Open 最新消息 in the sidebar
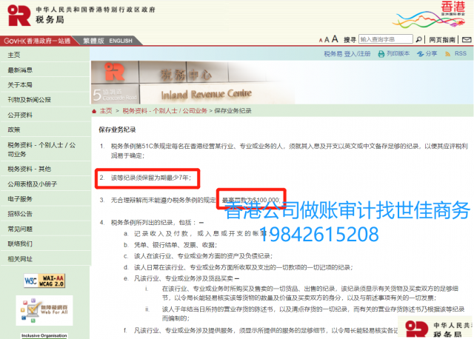The height and width of the screenshot is (339, 474). (x=45, y=70)
